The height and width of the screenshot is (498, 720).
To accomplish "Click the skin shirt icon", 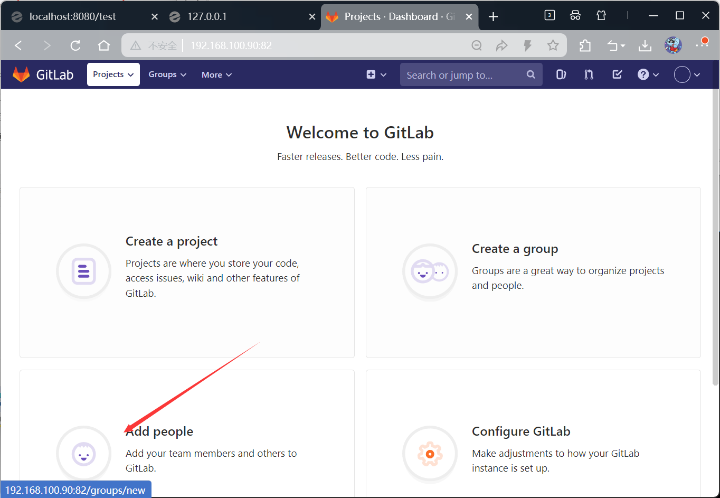I will tap(601, 16).
